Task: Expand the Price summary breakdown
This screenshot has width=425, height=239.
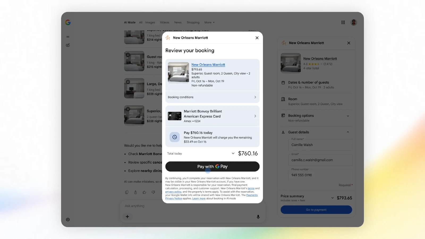Action: point(333,198)
